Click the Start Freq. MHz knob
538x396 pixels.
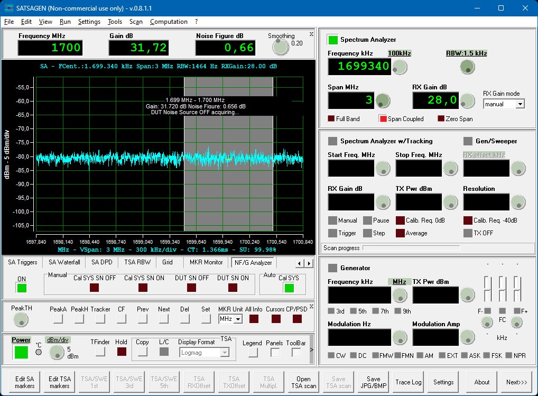(x=383, y=169)
